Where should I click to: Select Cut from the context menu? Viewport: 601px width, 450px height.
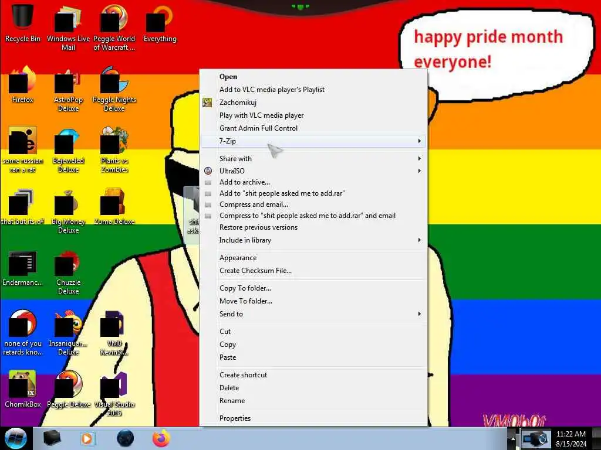(x=313, y=332)
